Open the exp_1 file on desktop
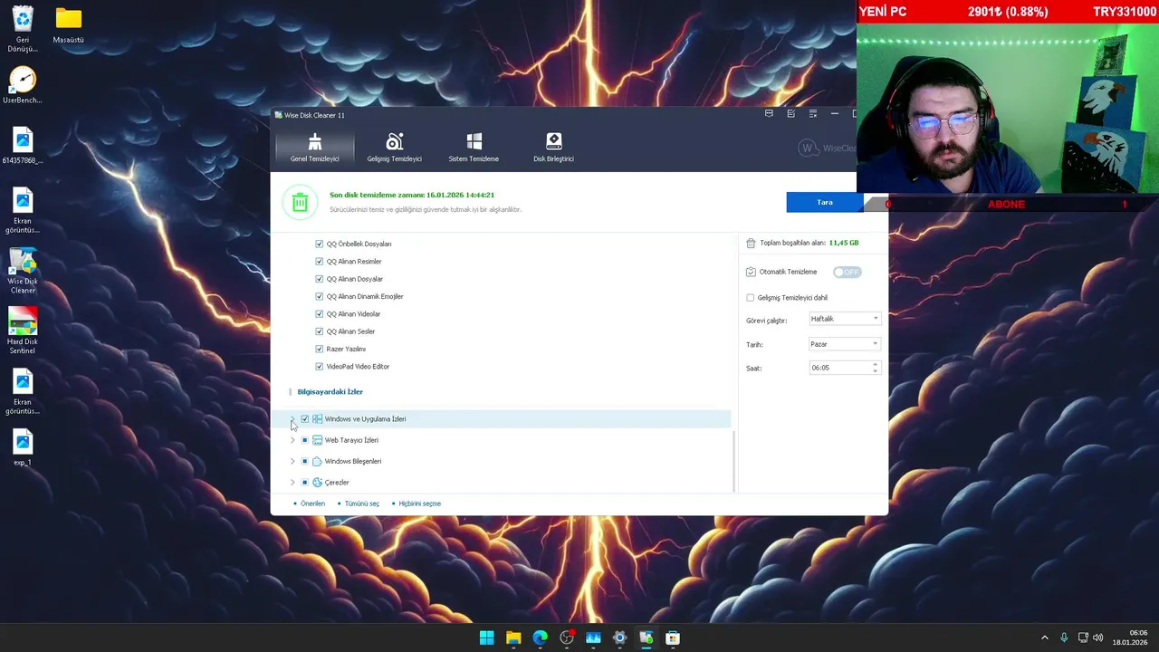This screenshot has width=1159, height=652. click(x=23, y=448)
